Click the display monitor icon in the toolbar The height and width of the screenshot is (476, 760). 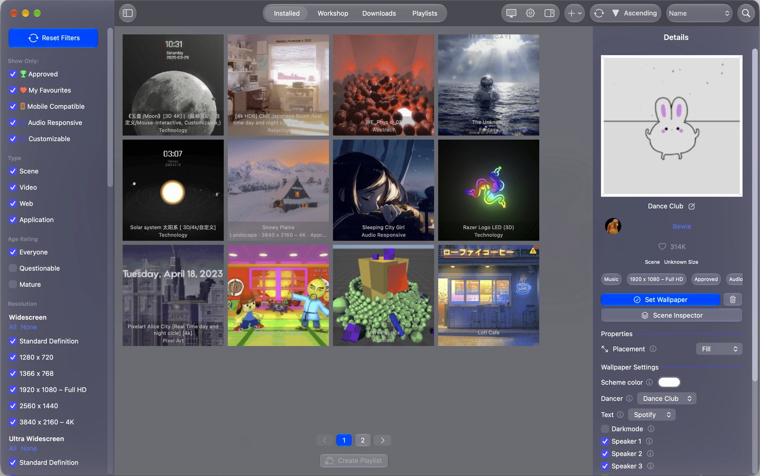[x=511, y=13]
